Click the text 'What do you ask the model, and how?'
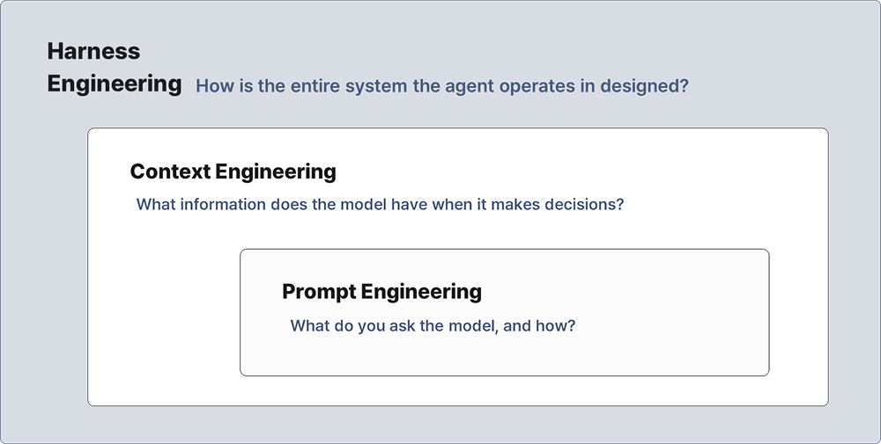Image resolution: width=881 pixels, height=444 pixels. click(x=433, y=325)
